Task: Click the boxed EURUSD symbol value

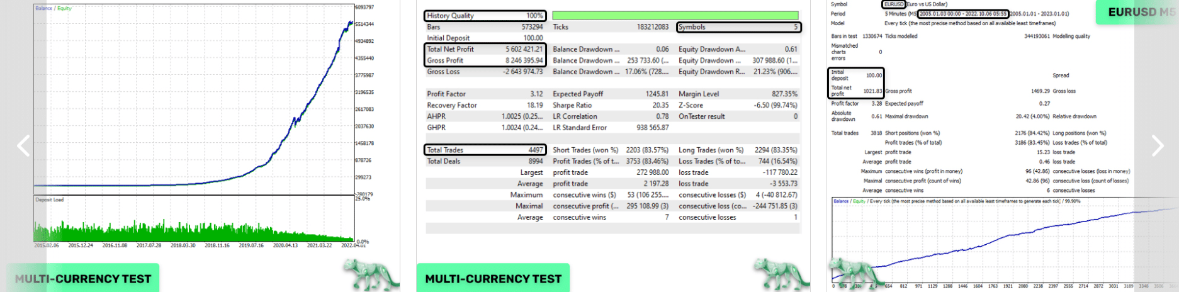Action: pos(893,4)
